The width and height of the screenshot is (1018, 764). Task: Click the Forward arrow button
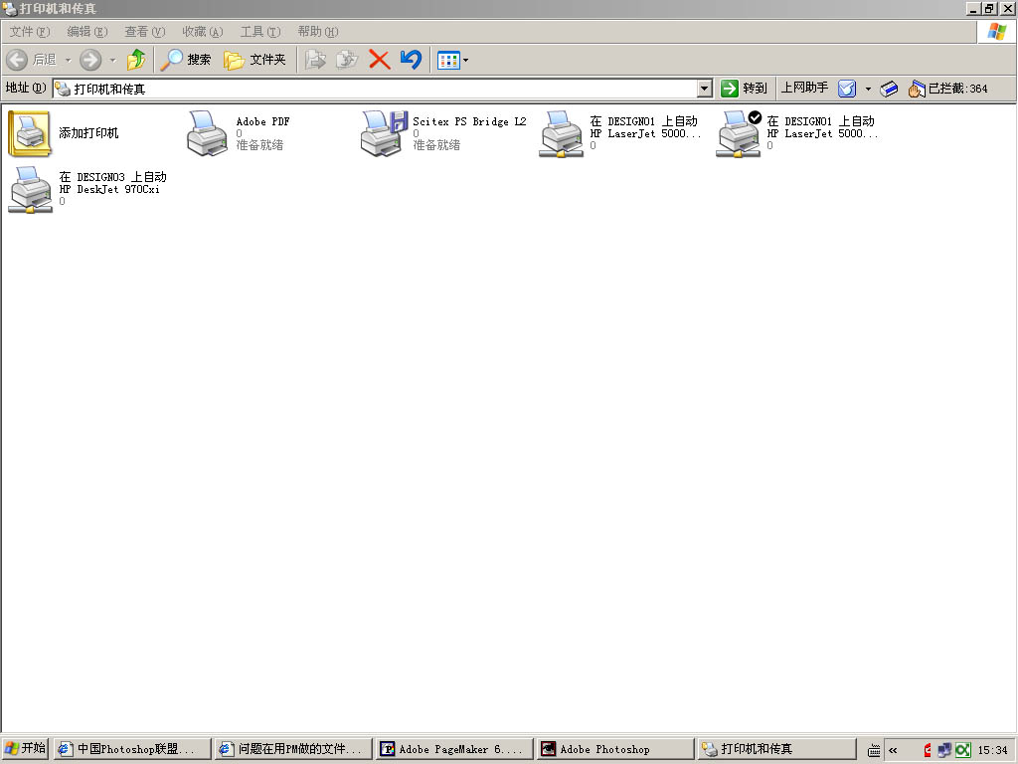pos(90,60)
